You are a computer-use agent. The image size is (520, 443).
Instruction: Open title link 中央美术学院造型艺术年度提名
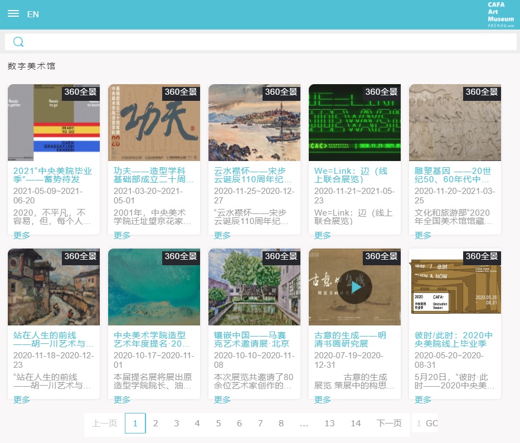(152, 339)
